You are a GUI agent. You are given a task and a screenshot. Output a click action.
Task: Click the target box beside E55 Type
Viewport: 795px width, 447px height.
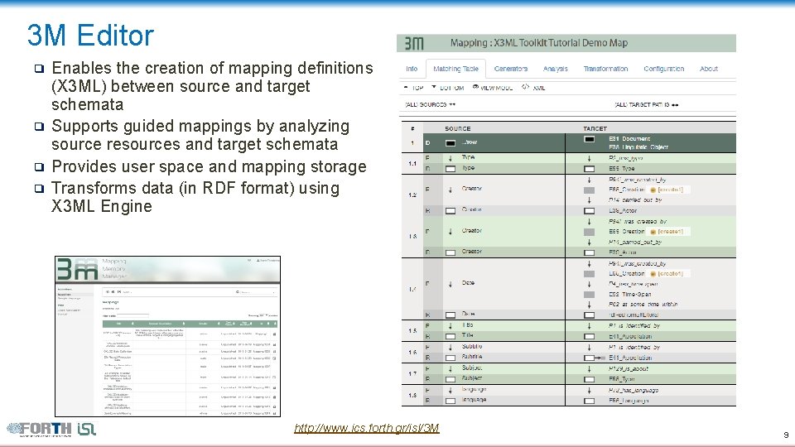click(589, 169)
